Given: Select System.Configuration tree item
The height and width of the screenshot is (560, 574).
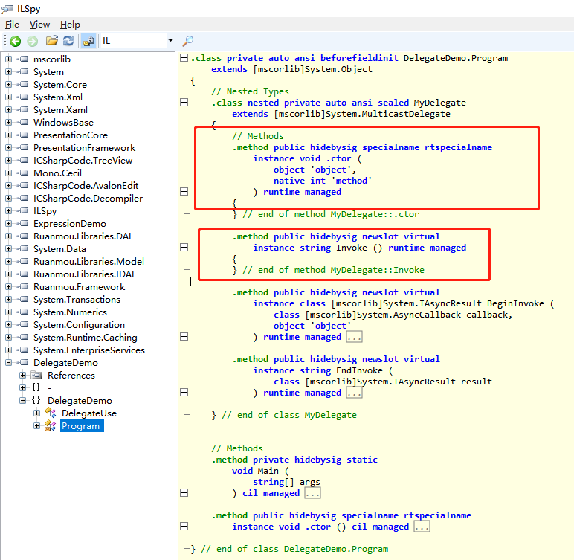Looking at the screenshot, I should click(79, 324).
